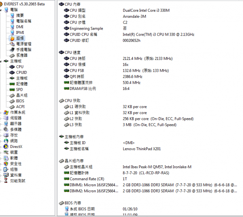The image size is (243, 217).
Task: Select the ACPI tree item
Action: pos(20,107)
